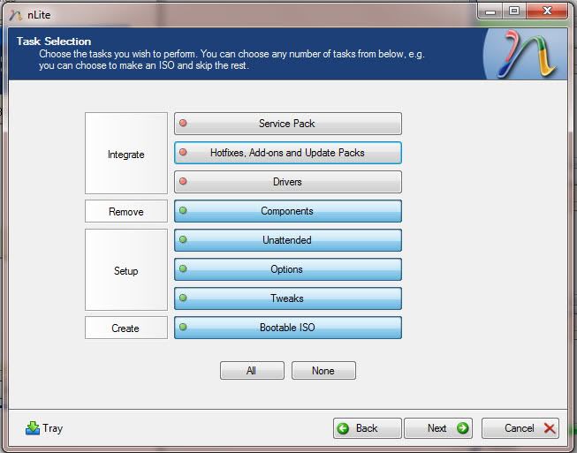
Task: Click the Task Selection heading
Action: [x=54, y=42]
